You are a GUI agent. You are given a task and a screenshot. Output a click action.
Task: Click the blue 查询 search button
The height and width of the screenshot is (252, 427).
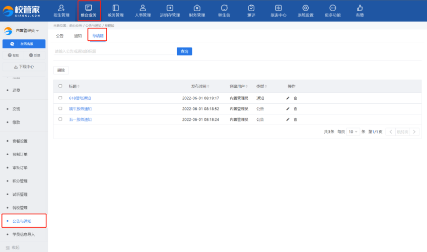pyautogui.click(x=184, y=51)
